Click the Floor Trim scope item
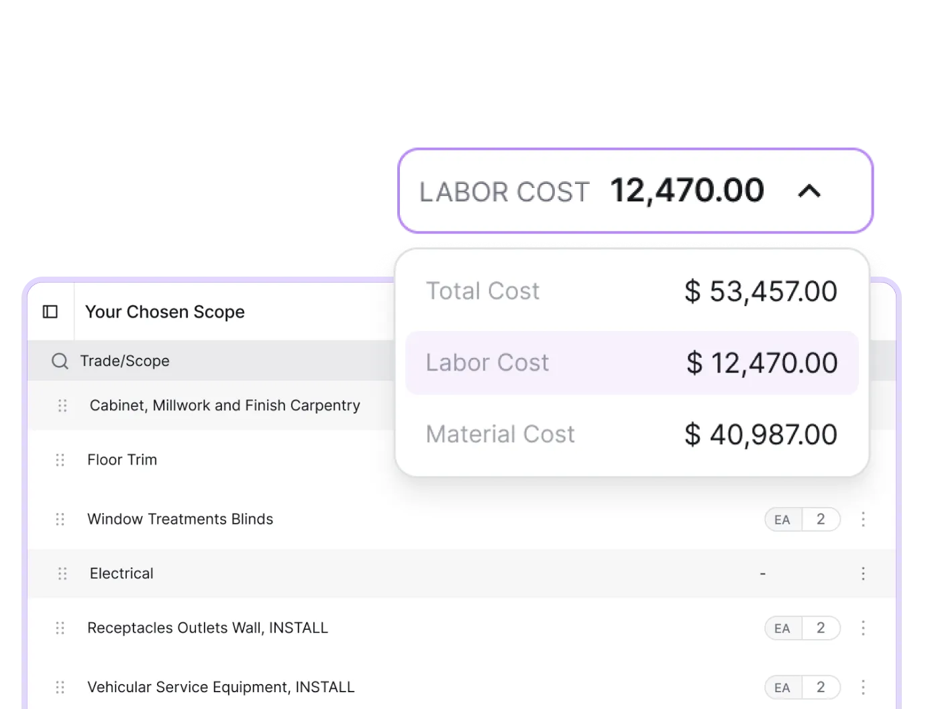The width and height of the screenshot is (926, 709). [x=122, y=460]
